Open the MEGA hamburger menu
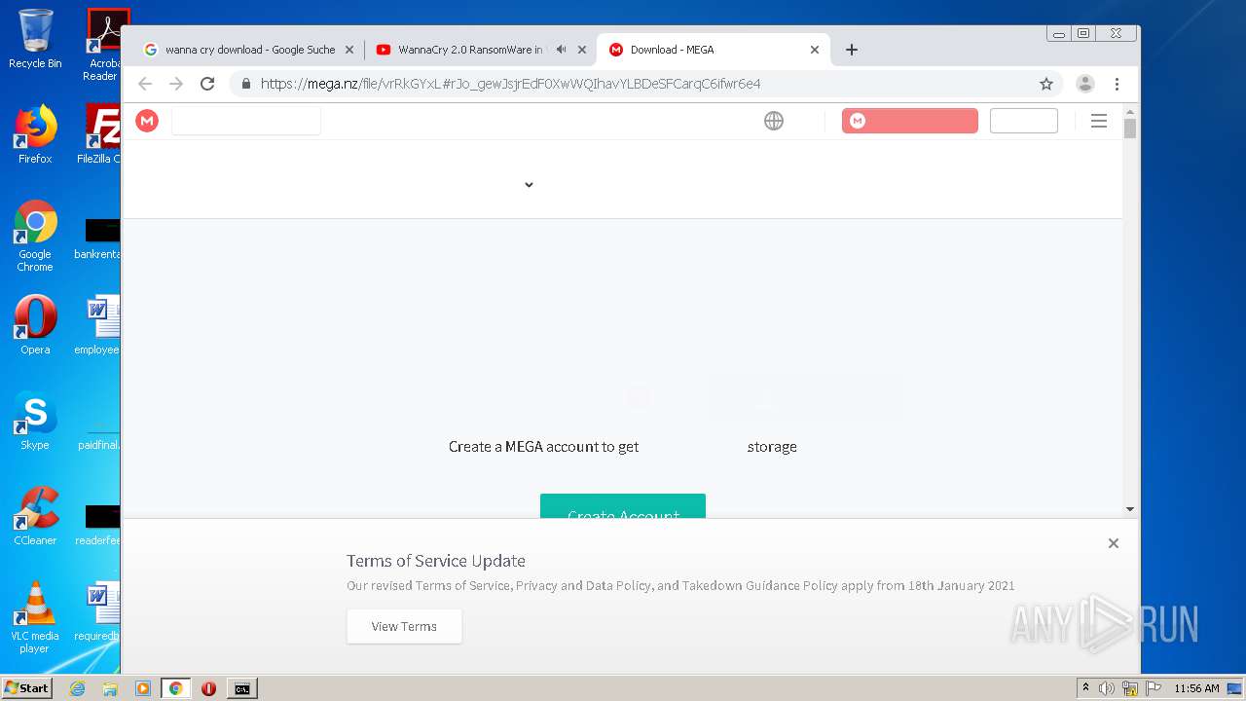This screenshot has width=1246, height=701. [x=1099, y=121]
